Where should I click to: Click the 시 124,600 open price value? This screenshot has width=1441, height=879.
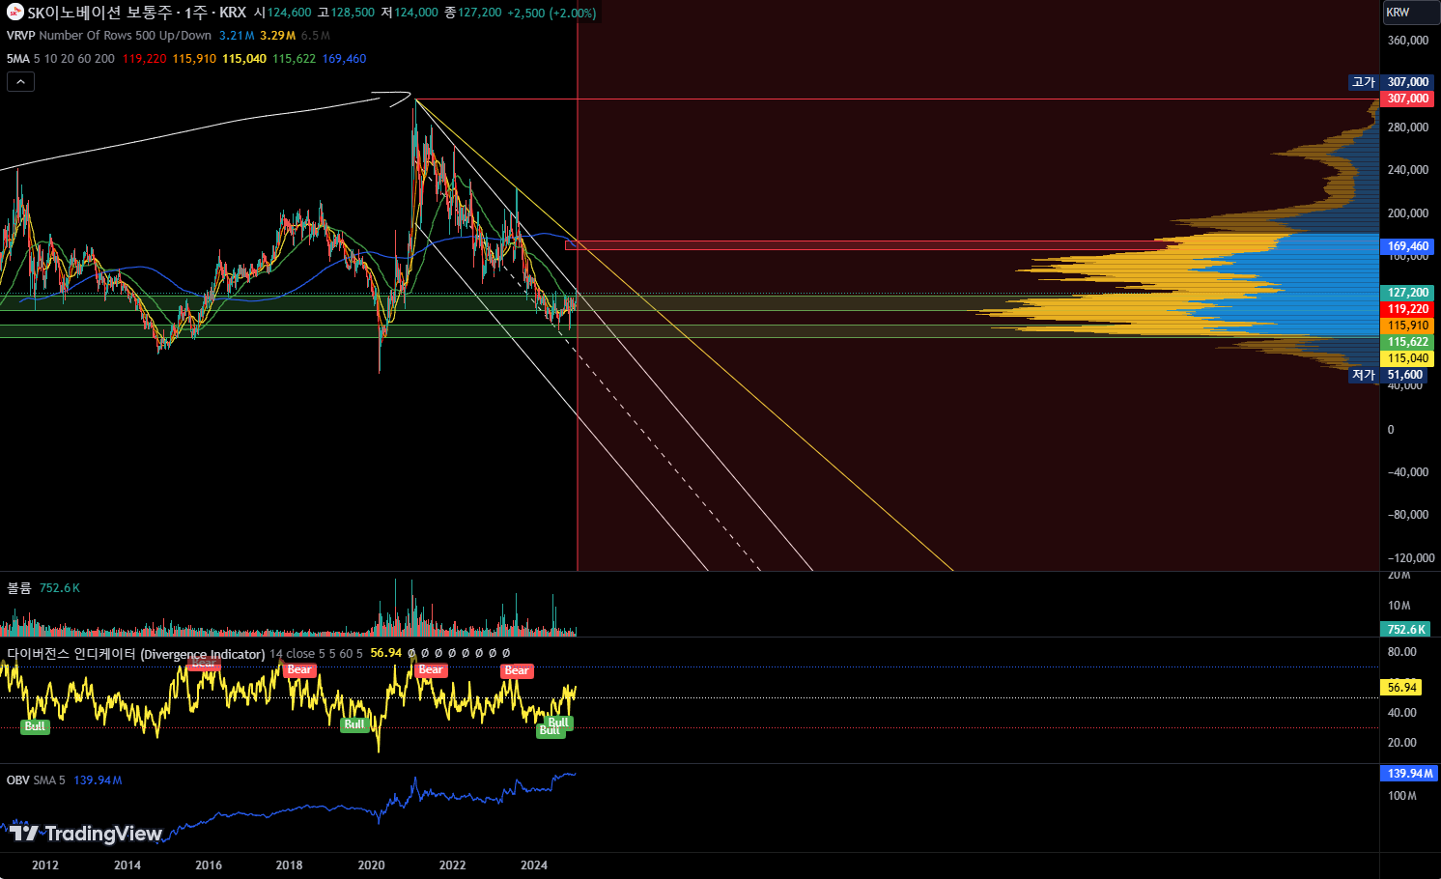[283, 14]
